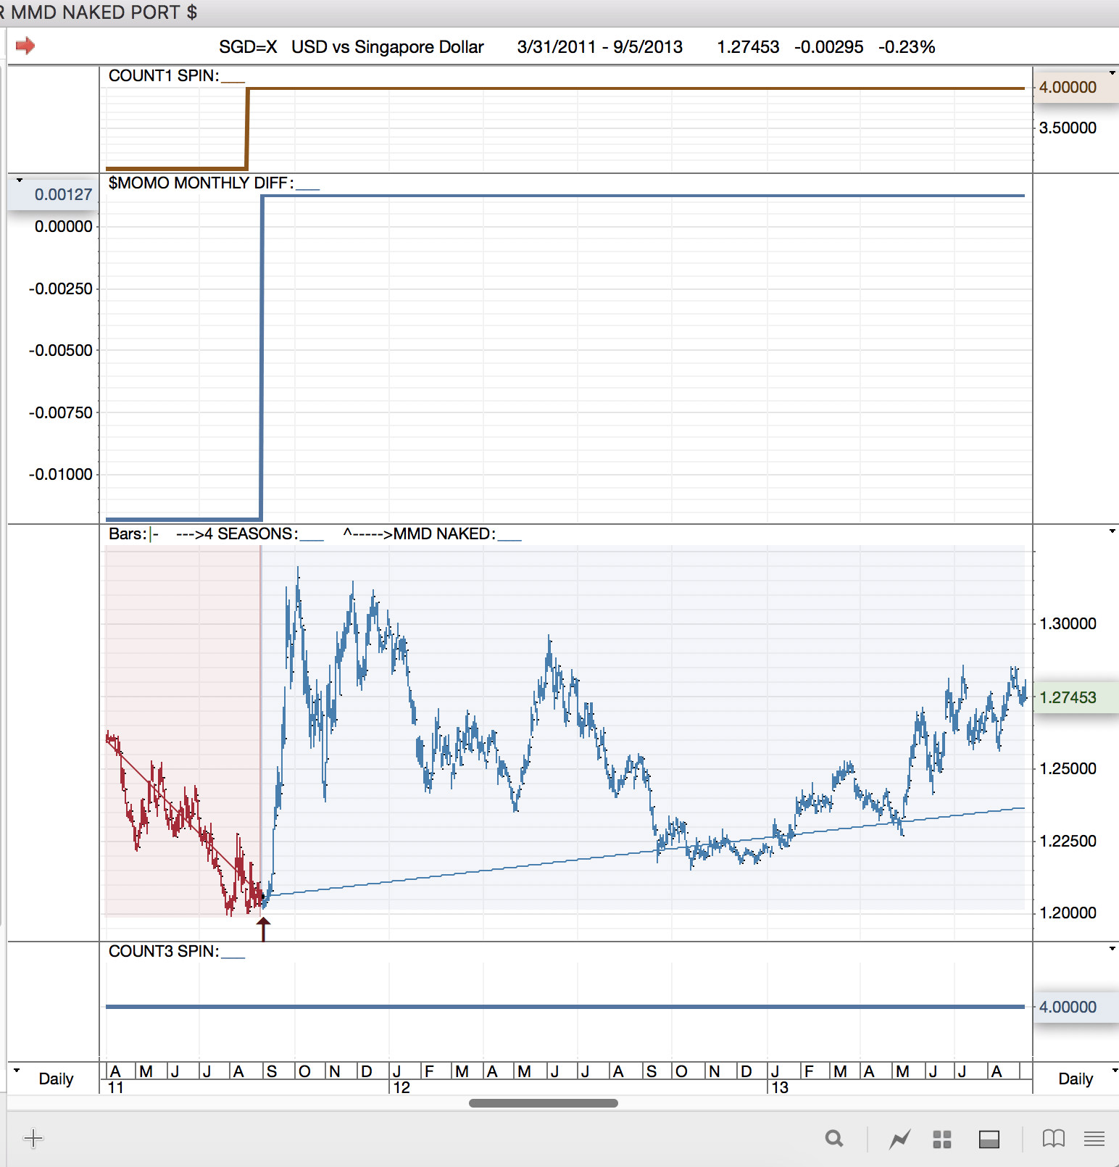Viewport: 1119px width, 1167px height.
Task: Open the price pane's right-side dropdown arrow
Action: [x=1112, y=531]
